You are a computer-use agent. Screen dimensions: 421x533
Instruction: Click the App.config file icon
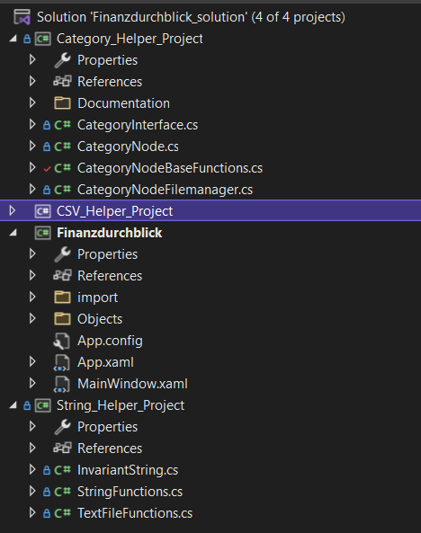61,341
